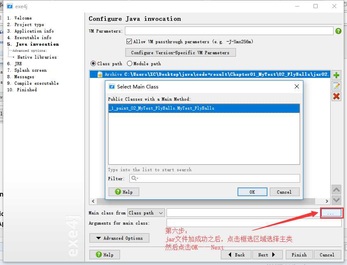This screenshot has width=347, height=265.
Task: Go to step 8 Messages
Action: [20, 77]
